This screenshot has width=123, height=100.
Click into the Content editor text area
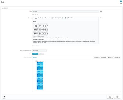[x=65, y=32]
